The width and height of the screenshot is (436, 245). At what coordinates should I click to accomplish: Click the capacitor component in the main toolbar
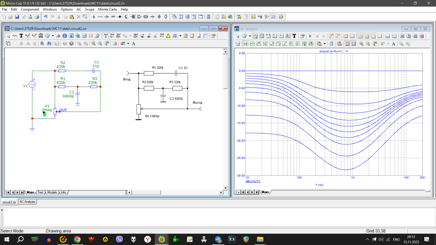point(107,17)
